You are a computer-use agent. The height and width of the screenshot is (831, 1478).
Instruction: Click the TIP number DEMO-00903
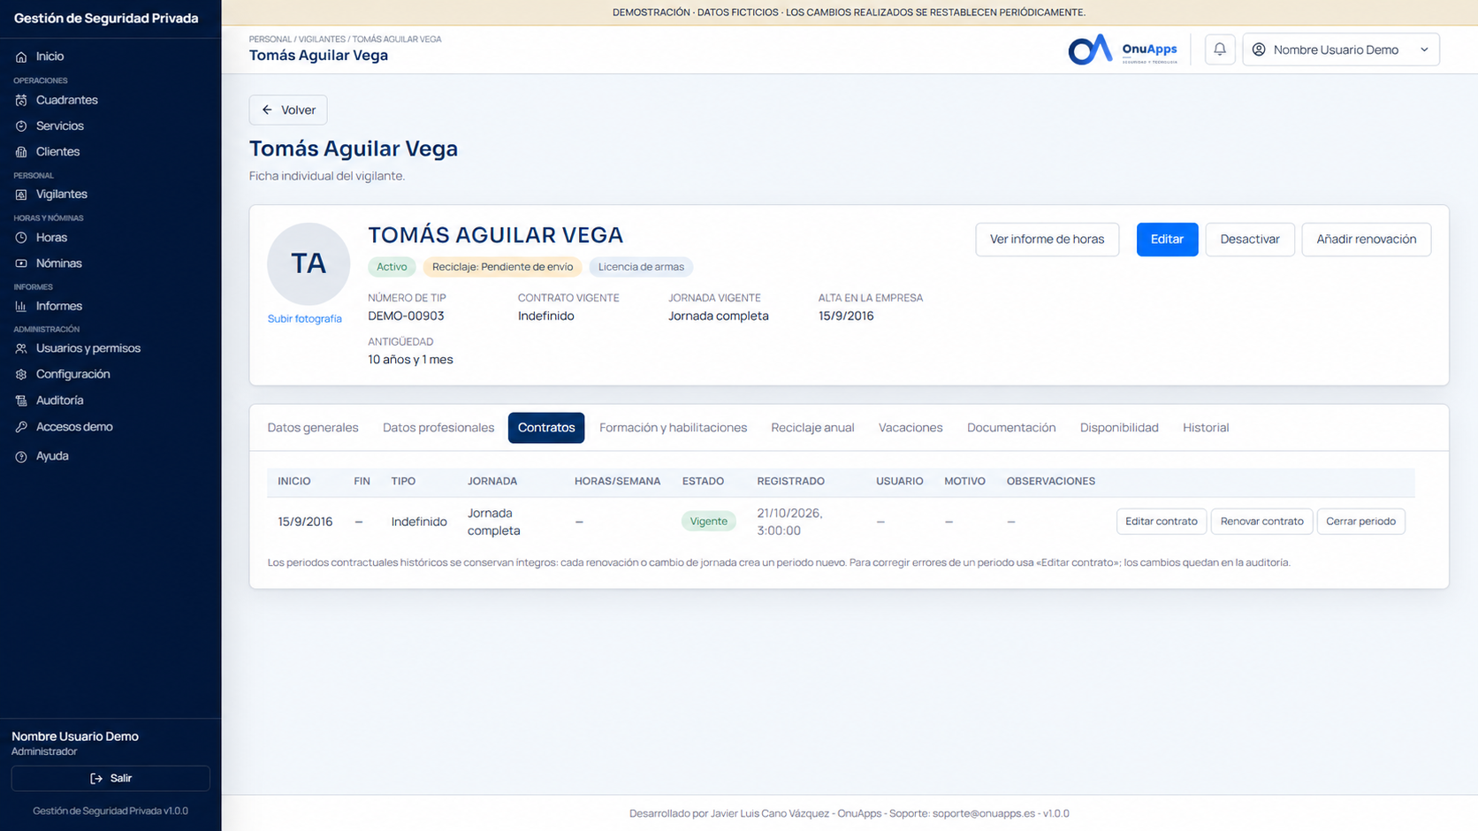pos(406,316)
